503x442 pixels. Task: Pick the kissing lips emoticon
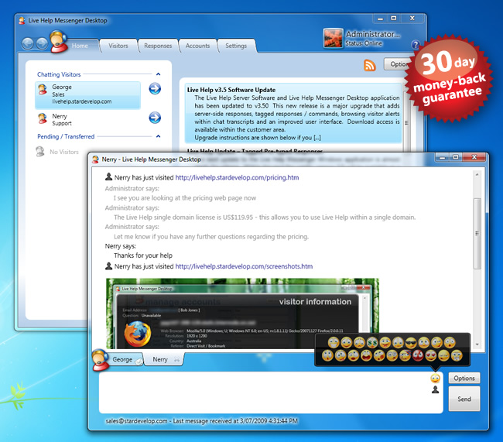tap(379, 355)
